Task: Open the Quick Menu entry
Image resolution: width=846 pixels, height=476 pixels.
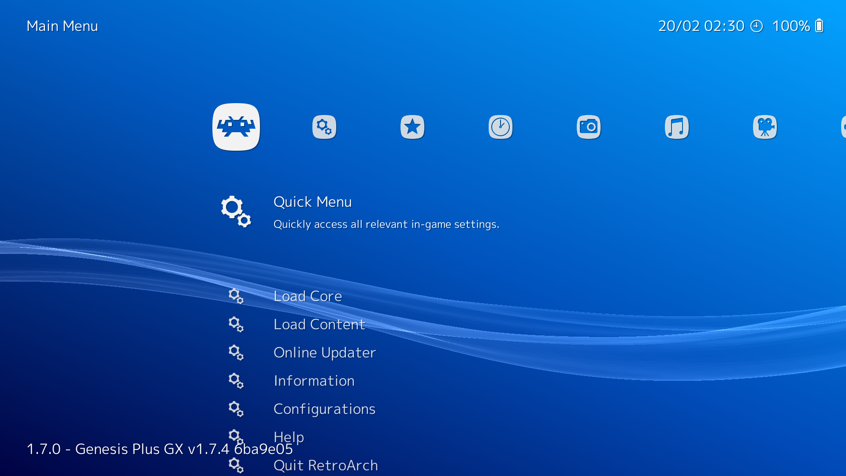Action: click(x=312, y=202)
